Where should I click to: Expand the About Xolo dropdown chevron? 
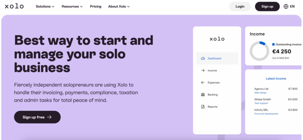tap(128, 6)
